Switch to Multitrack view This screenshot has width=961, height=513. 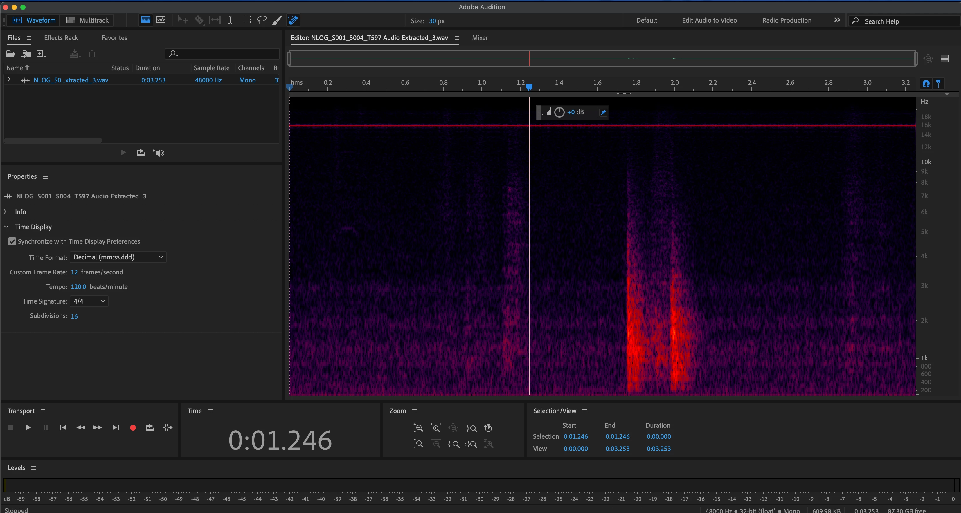87,20
